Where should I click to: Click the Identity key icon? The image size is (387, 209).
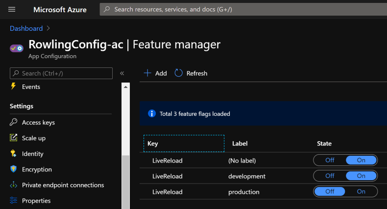click(x=13, y=153)
